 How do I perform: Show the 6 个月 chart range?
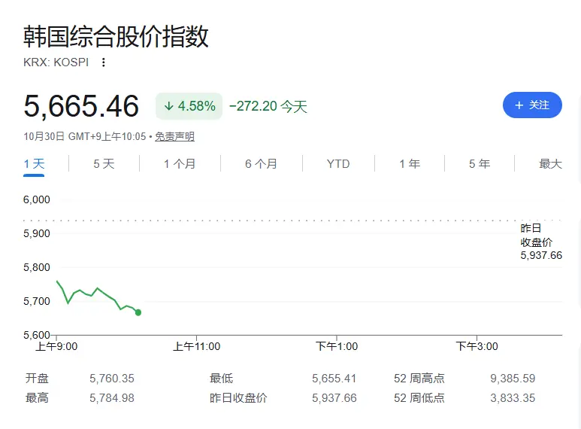pos(261,163)
